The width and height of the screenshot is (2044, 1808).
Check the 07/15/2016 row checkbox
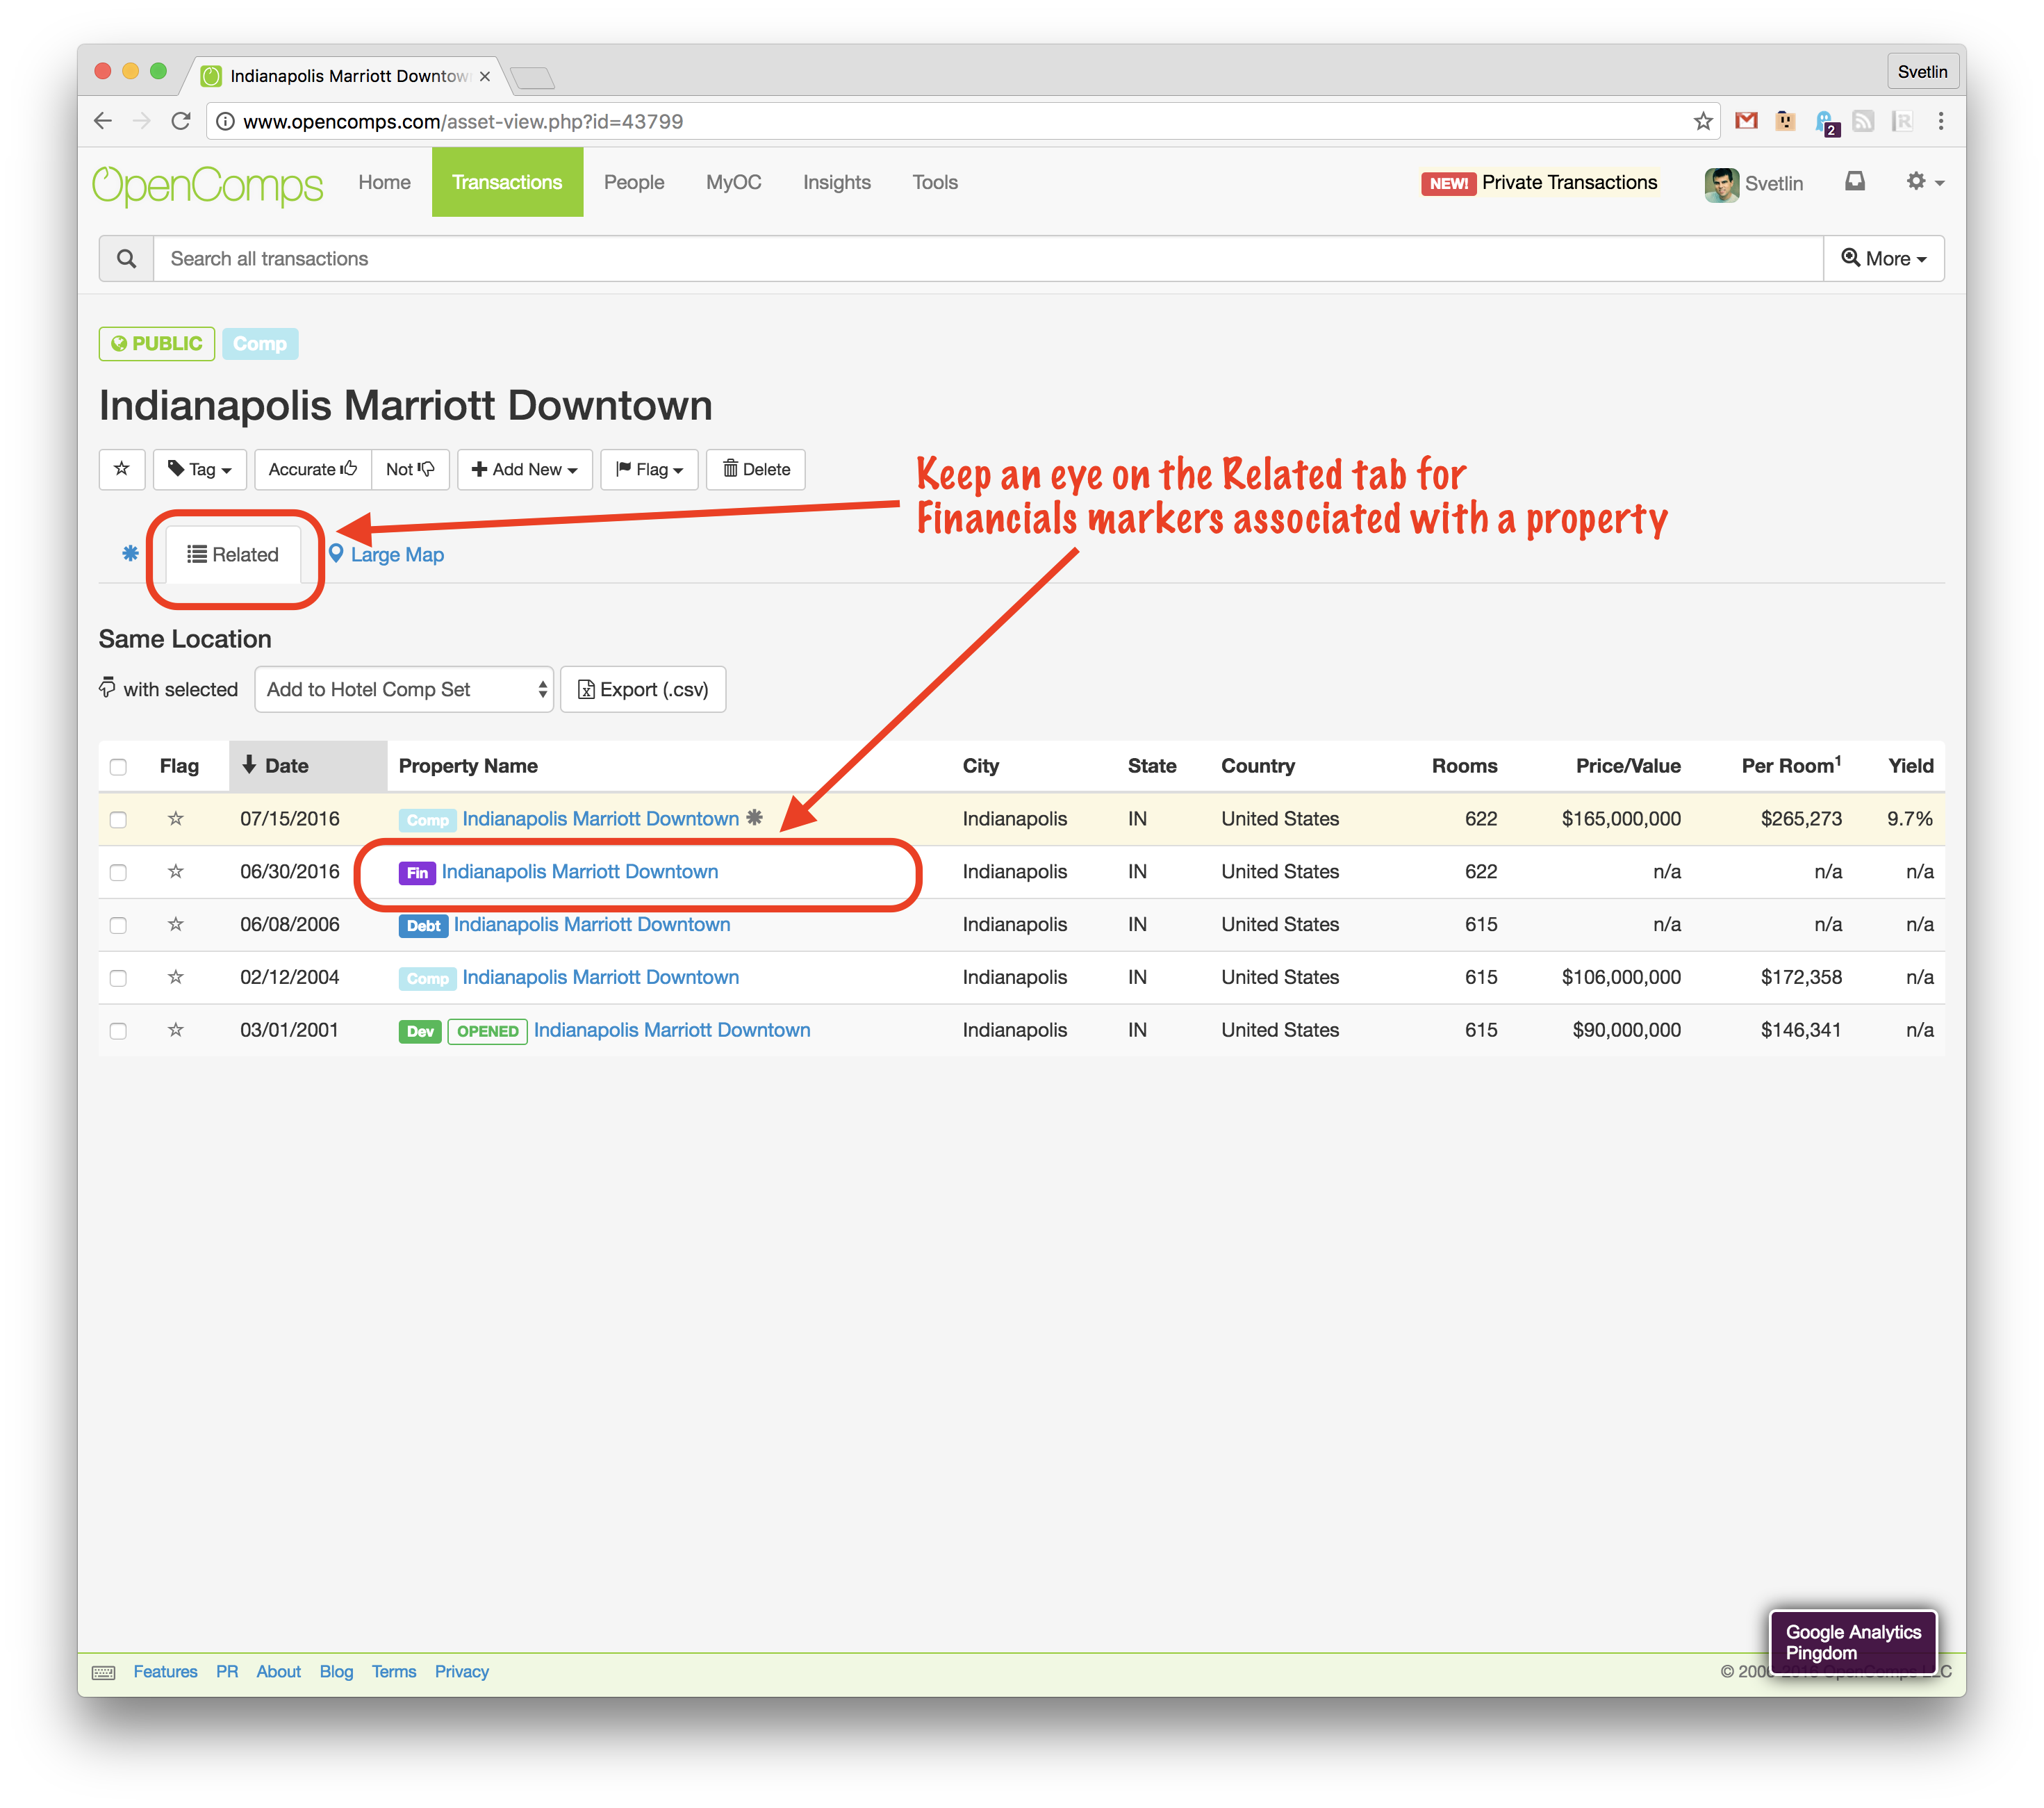(118, 820)
